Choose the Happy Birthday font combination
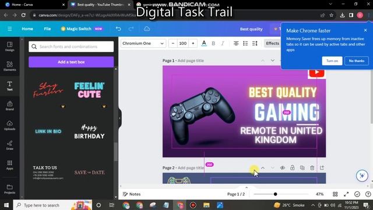Image resolution: width=373 pixels, height=210 pixels. (89, 131)
